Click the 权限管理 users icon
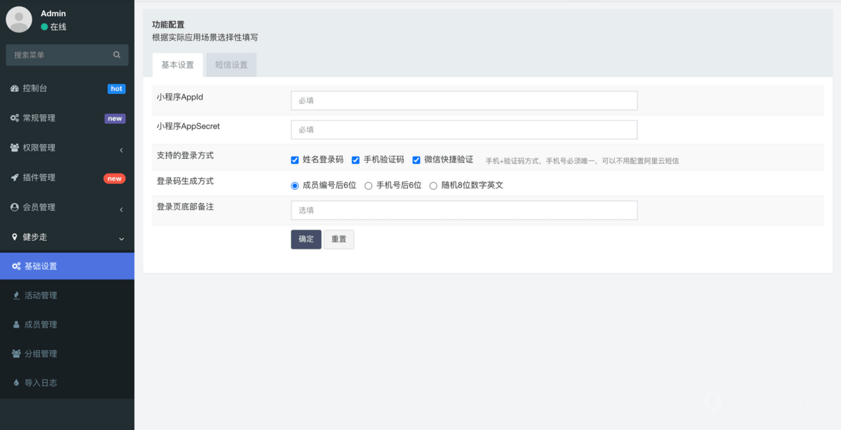Screen dimensions: 841x430 (15, 147)
